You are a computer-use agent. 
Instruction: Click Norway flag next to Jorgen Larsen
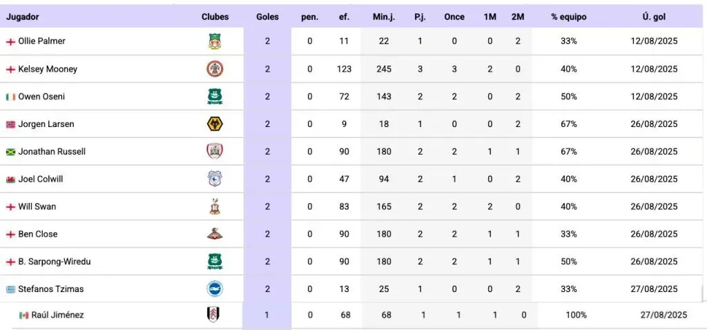pyautogui.click(x=10, y=124)
